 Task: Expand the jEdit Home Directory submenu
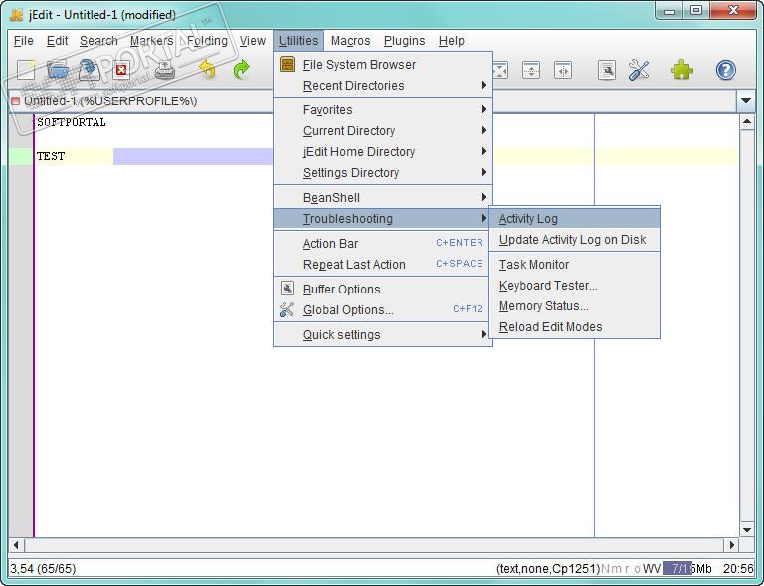click(x=383, y=152)
